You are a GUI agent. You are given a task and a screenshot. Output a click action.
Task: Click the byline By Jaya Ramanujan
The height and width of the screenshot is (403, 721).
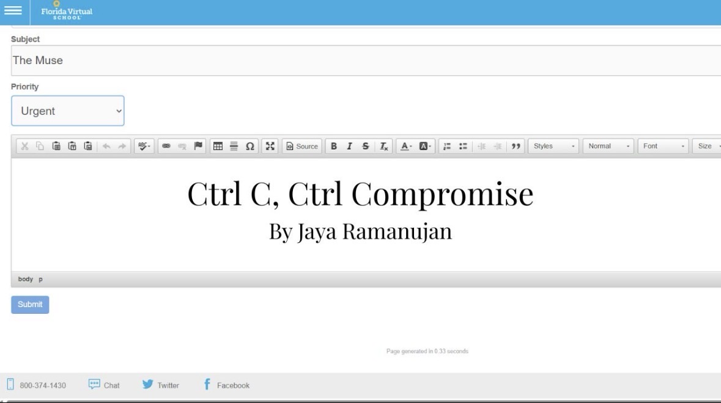(361, 231)
